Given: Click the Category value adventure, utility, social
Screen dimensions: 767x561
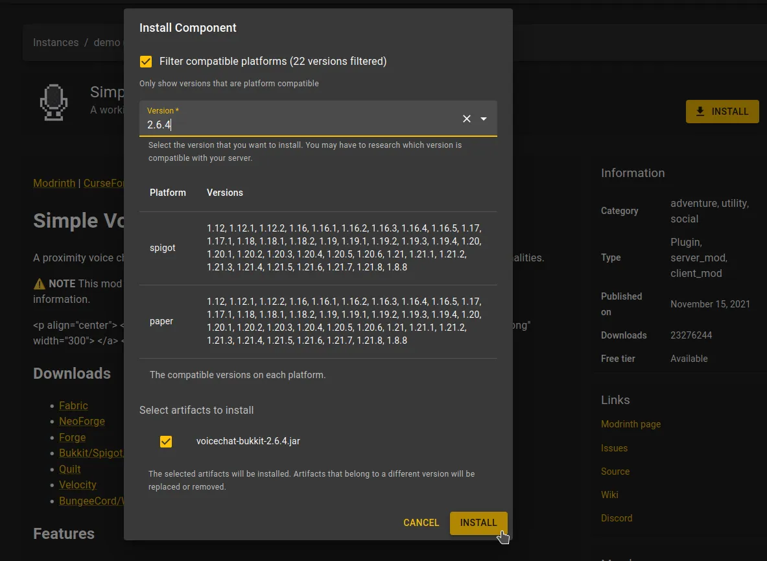Looking at the screenshot, I should (x=709, y=211).
